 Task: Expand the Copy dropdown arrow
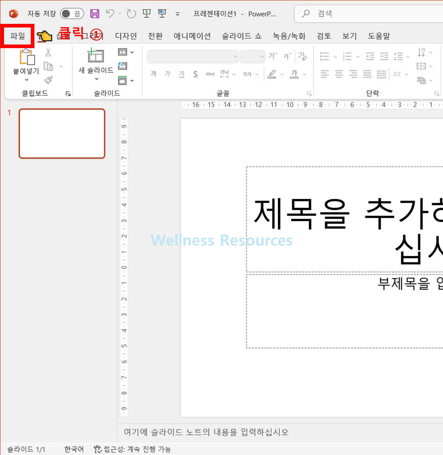click(61, 66)
